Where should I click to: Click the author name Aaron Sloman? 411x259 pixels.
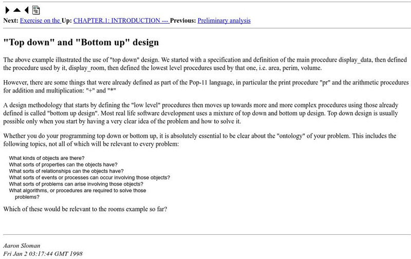(21, 246)
